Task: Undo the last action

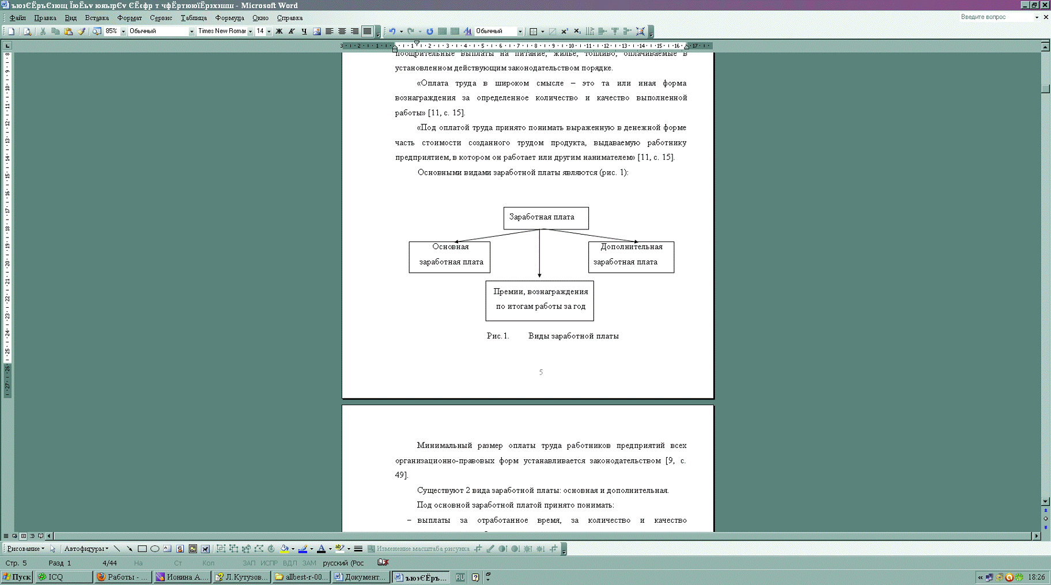Action: pyautogui.click(x=392, y=31)
